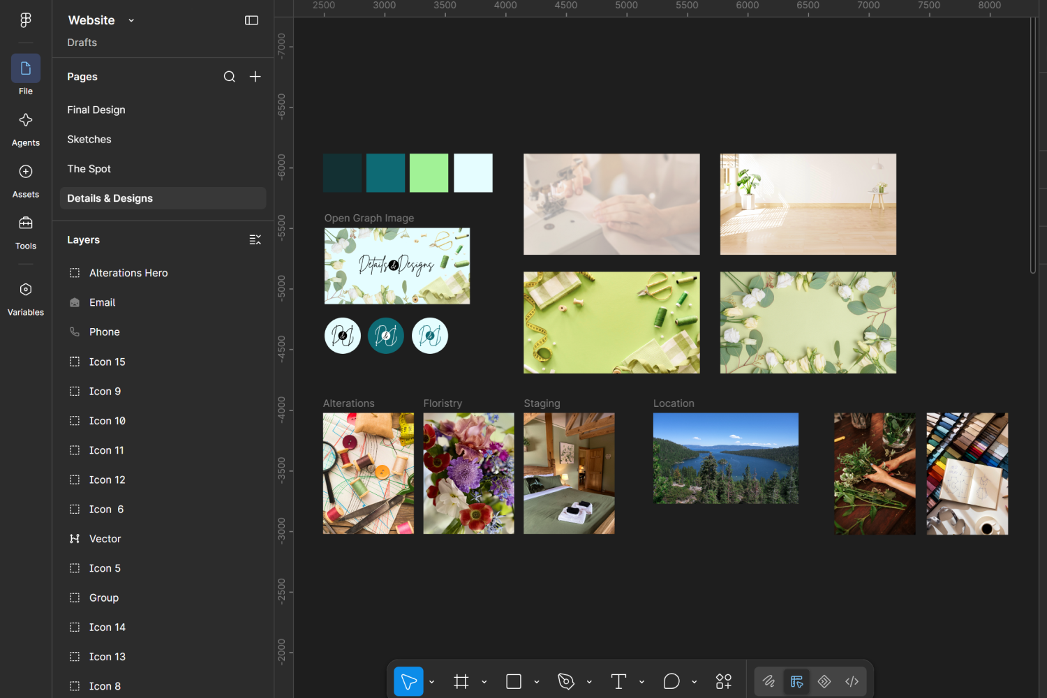
Task: Switch to Draw mode
Action: [768, 681]
